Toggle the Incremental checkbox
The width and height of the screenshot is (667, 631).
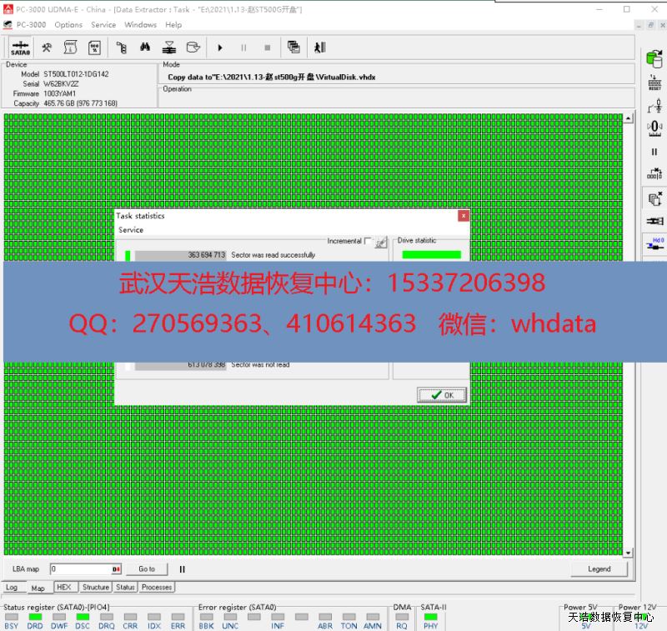pyautogui.click(x=368, y=241)
